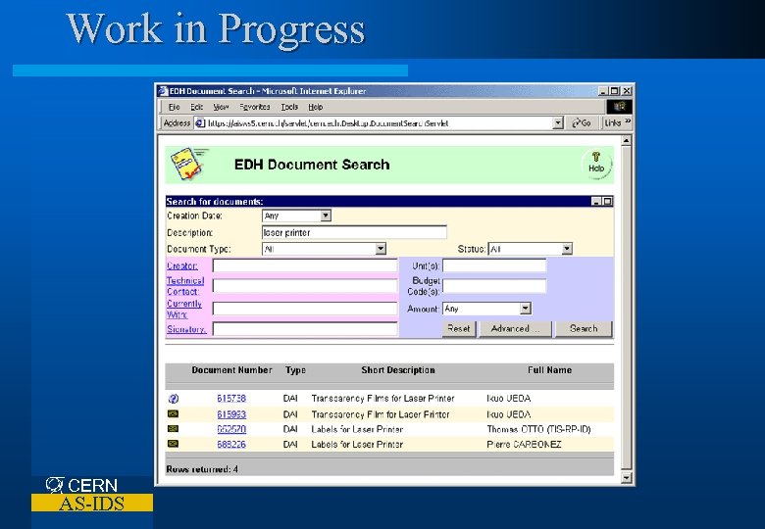
Task: Click the status icon for document 615738
Action: (x=174, y=399)
